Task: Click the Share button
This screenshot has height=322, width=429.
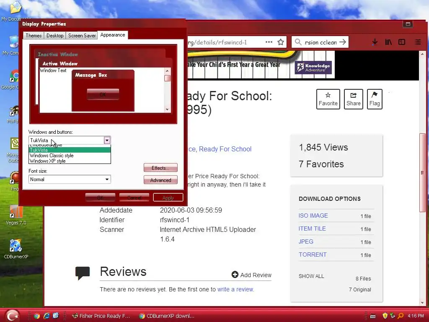Action: 354,99
